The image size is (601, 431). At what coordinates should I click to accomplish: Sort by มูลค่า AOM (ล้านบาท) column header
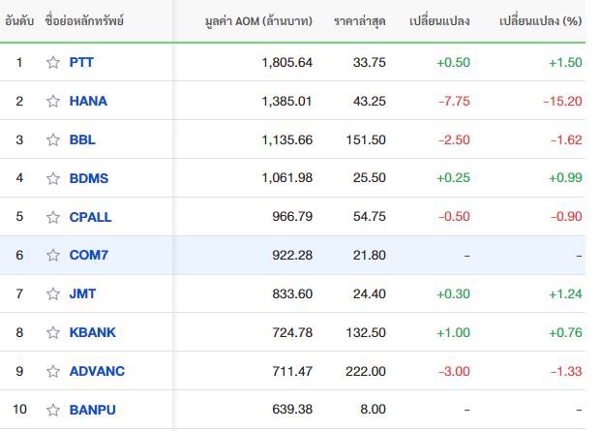[258, 21]
